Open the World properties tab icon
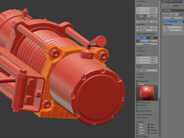The width and height of the screenshot is (184, 138). coord(176,2)
